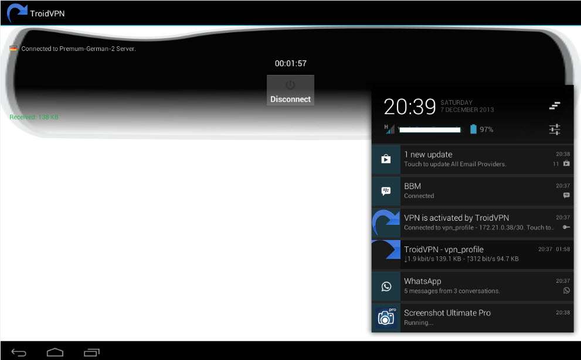Screen dimensions: 581x360
Task: Tap the battery 97% indicator
Action: coord(481,129)
